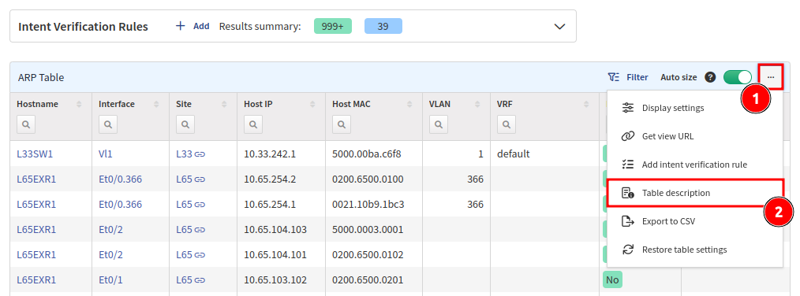Viewport: 800px width, 296px height.
Task: Open search box under Hostname column
Action: [25, 124]
